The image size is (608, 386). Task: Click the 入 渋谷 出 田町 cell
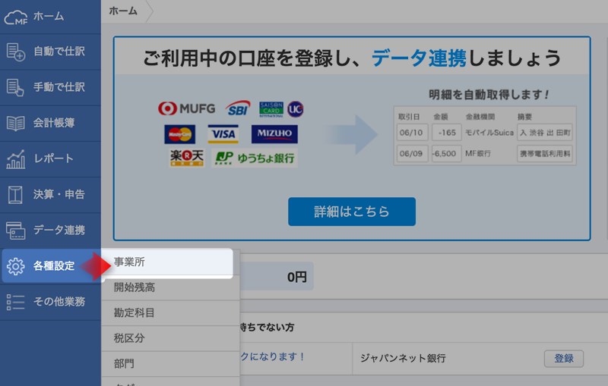click(545, 133)
